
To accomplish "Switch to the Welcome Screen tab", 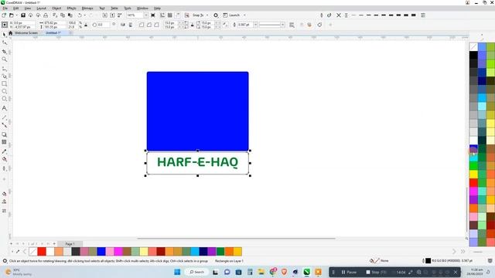I will 26,32.
